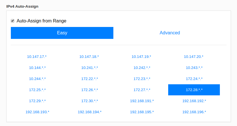Screen dimensions: 237x126
Task: Pick the 192.168.194.* range
Action: point(90,112)
